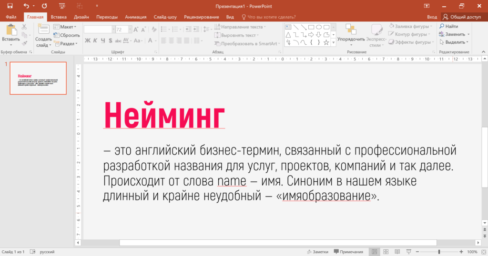488x256 pixels.
Task: Open the font name dropdown arrow
Action: coord(113,30)
